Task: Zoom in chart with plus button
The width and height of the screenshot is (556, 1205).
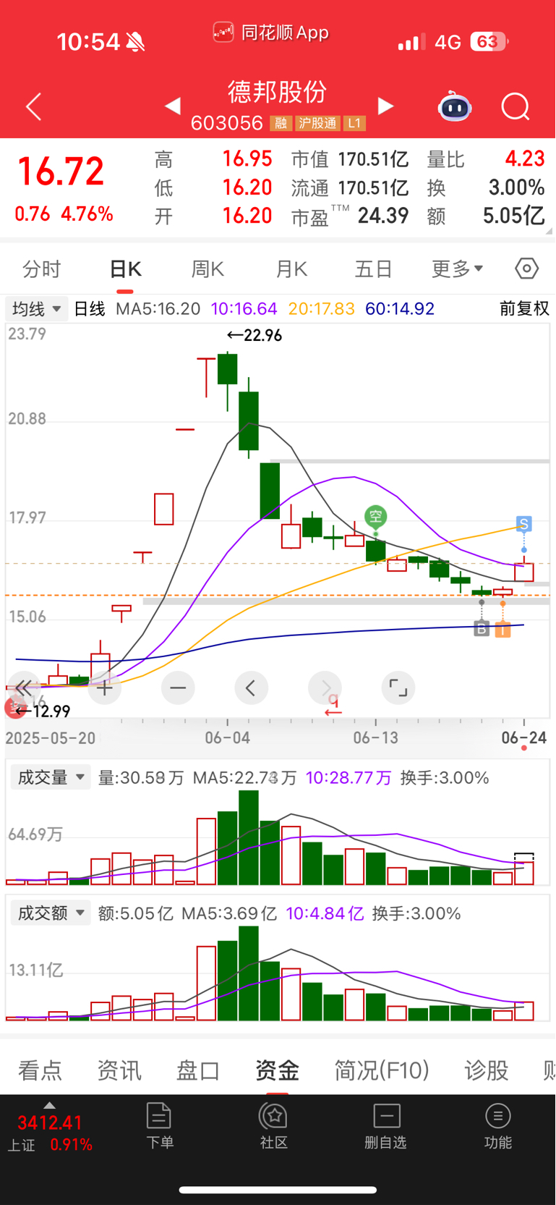Action: [x=104, y=688]
